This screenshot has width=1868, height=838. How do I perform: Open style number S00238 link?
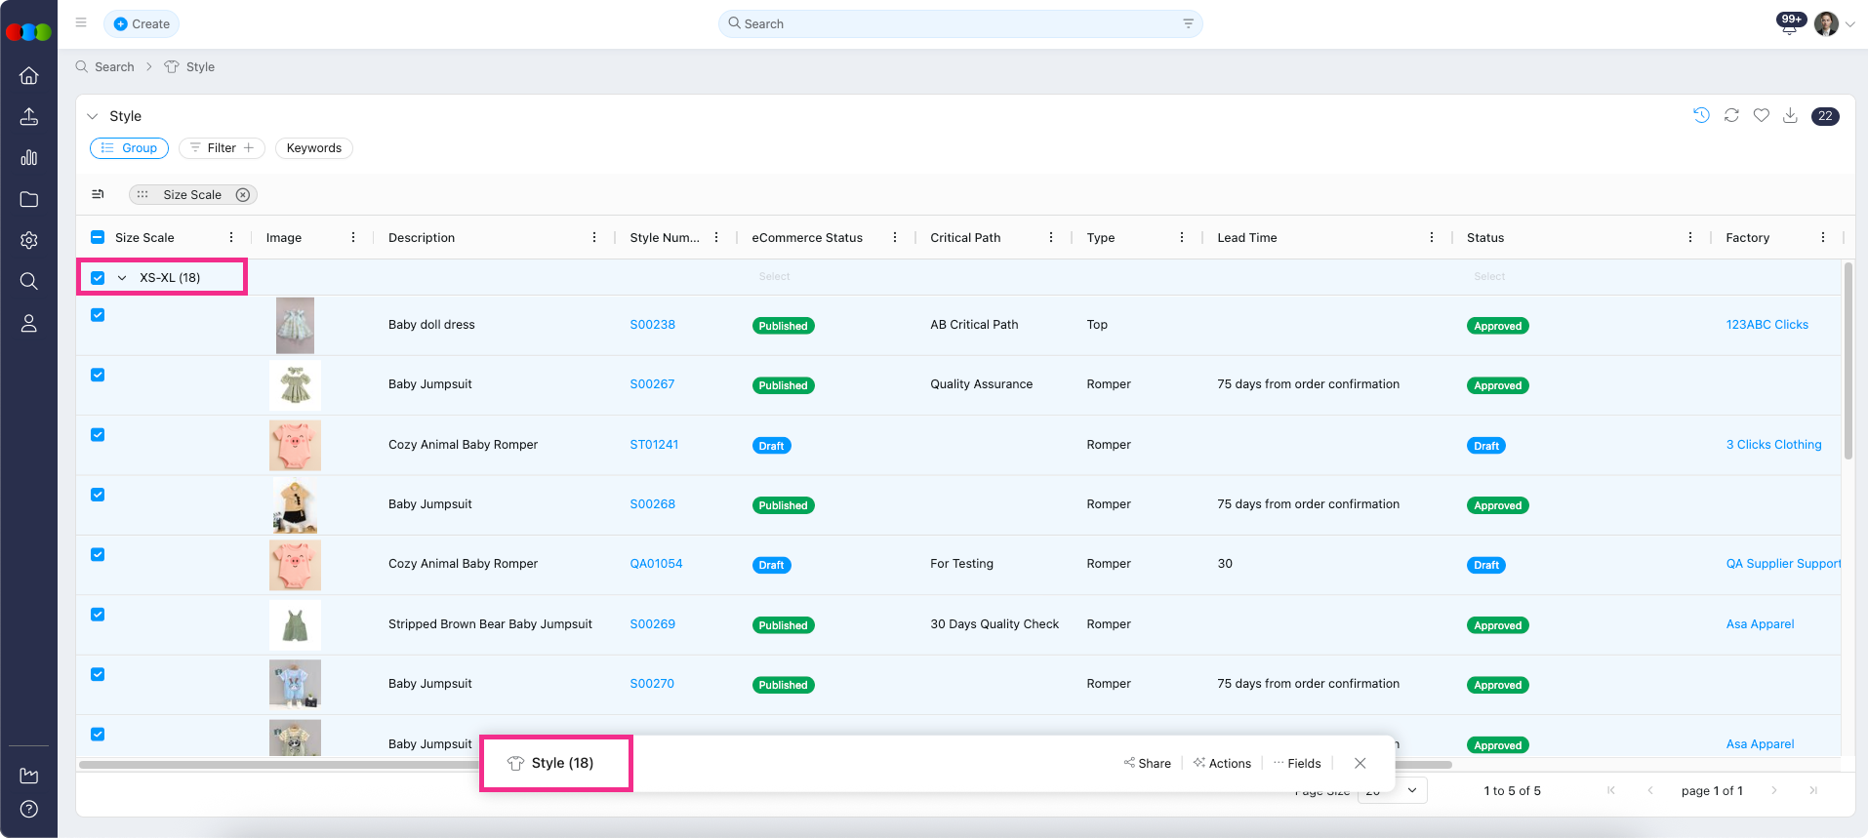click(652, 325)
